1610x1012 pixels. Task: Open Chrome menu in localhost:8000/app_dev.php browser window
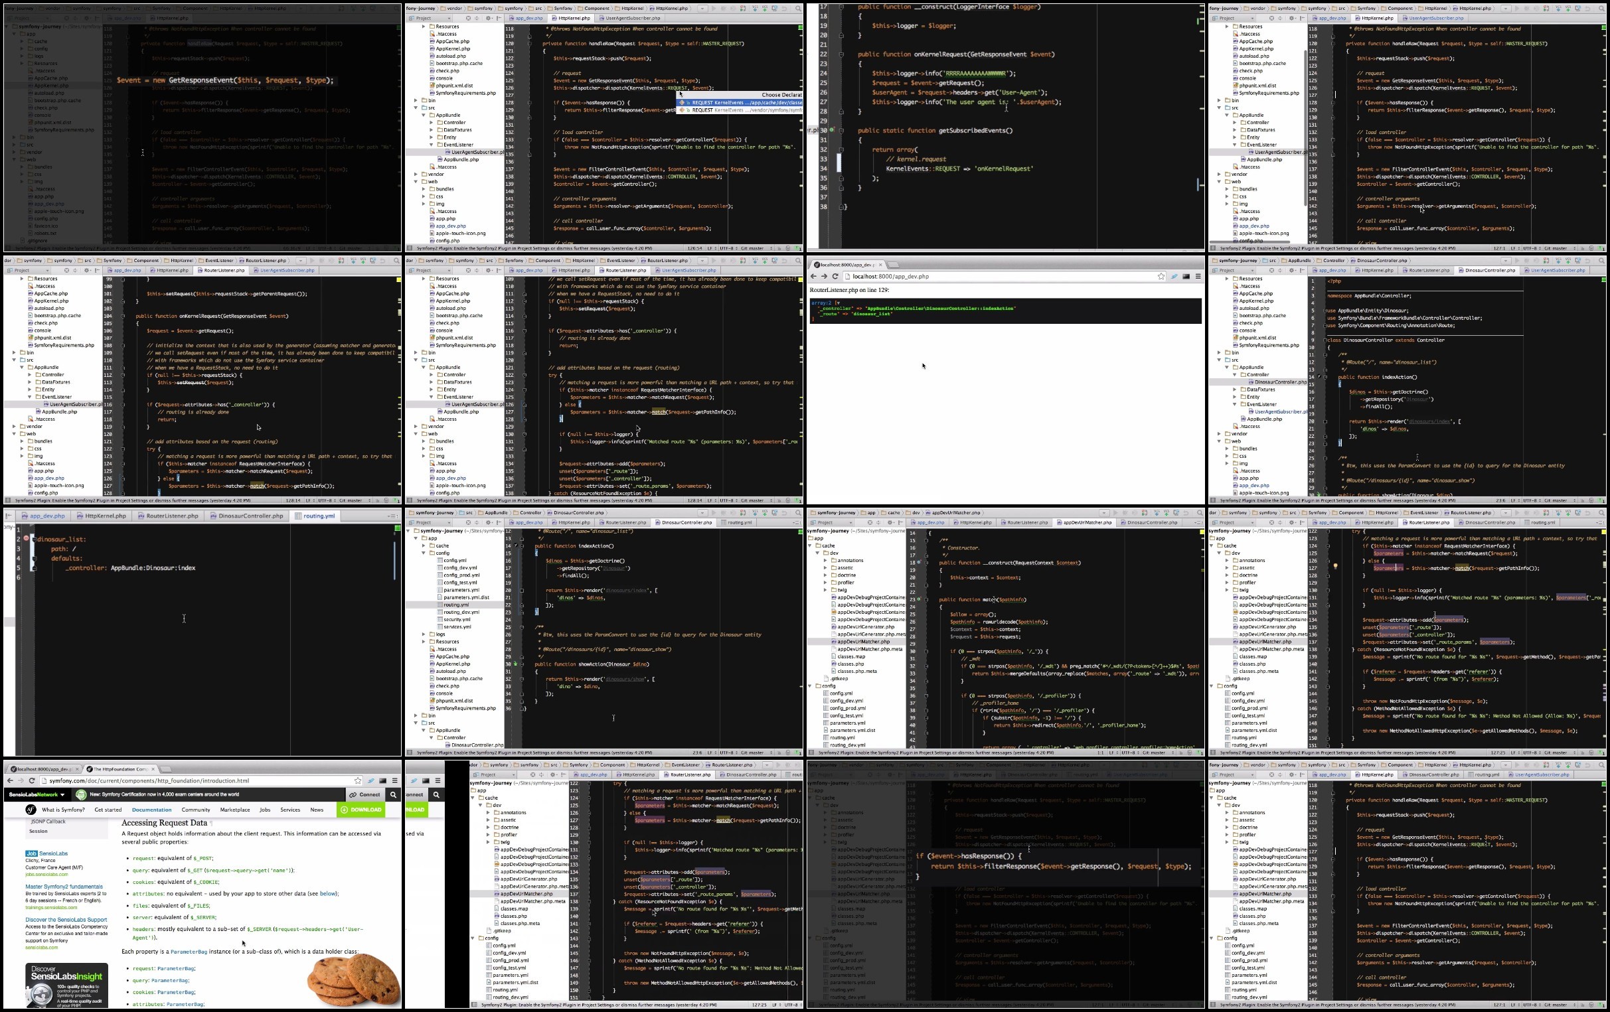pyautogui.click(x=1198, y=276)
